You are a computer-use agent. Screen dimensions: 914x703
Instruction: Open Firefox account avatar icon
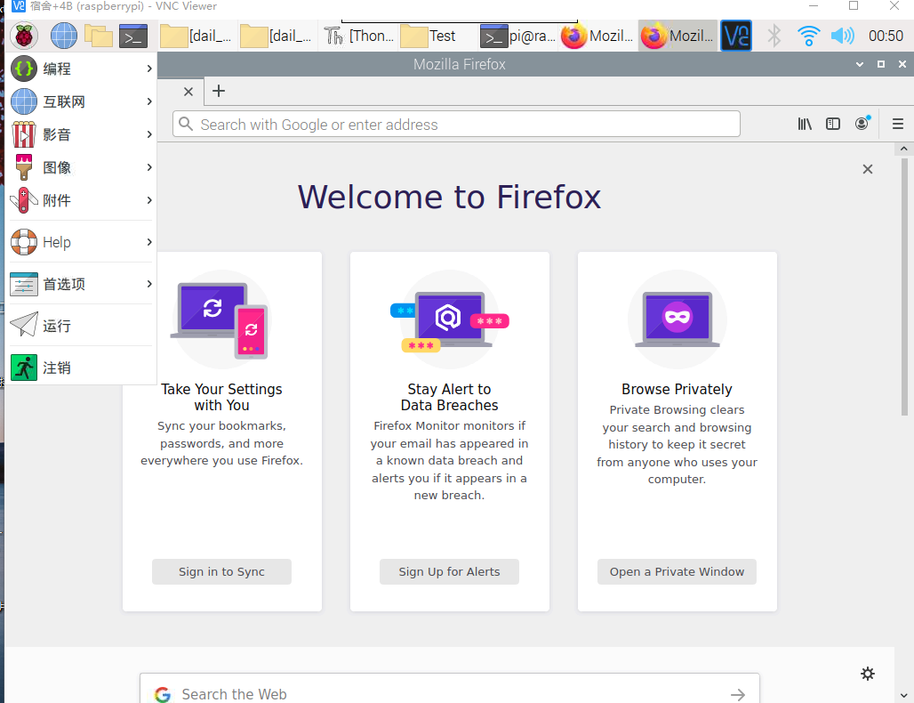tap(862, 123)
